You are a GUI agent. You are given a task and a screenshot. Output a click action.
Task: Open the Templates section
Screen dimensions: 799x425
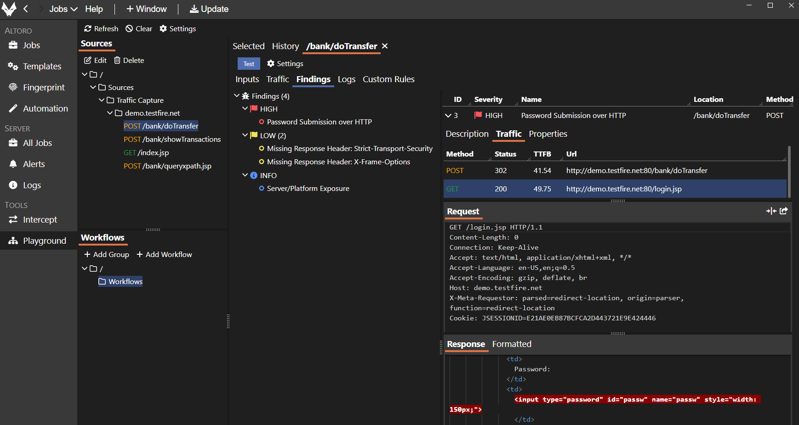click(x=35, y=66)
